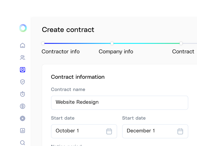197x146 pixels.
Task: Click the Contract name input field
Action: coord(119,102)
